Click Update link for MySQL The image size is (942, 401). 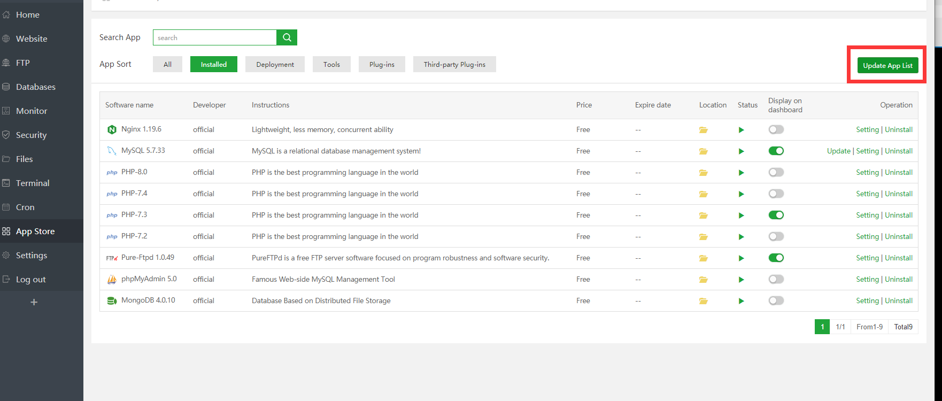838,151
